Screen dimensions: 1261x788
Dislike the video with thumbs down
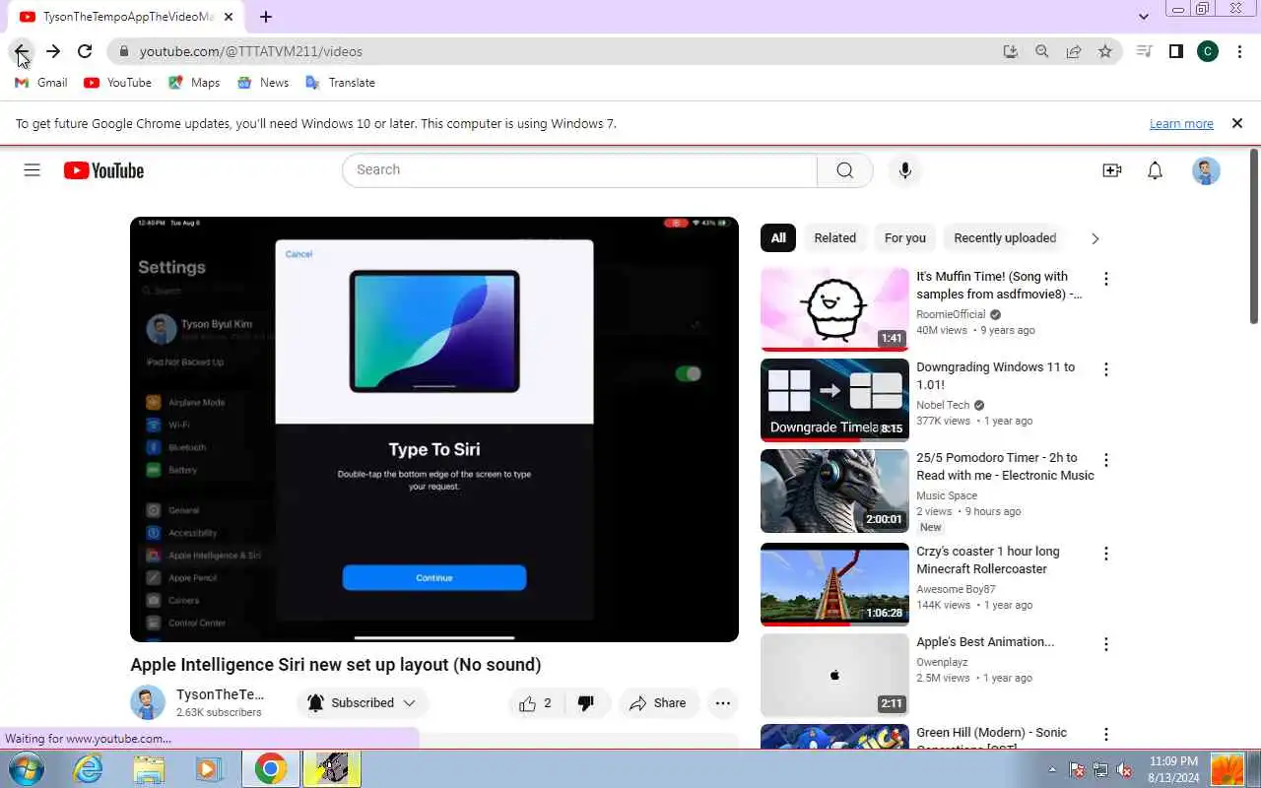586,703
